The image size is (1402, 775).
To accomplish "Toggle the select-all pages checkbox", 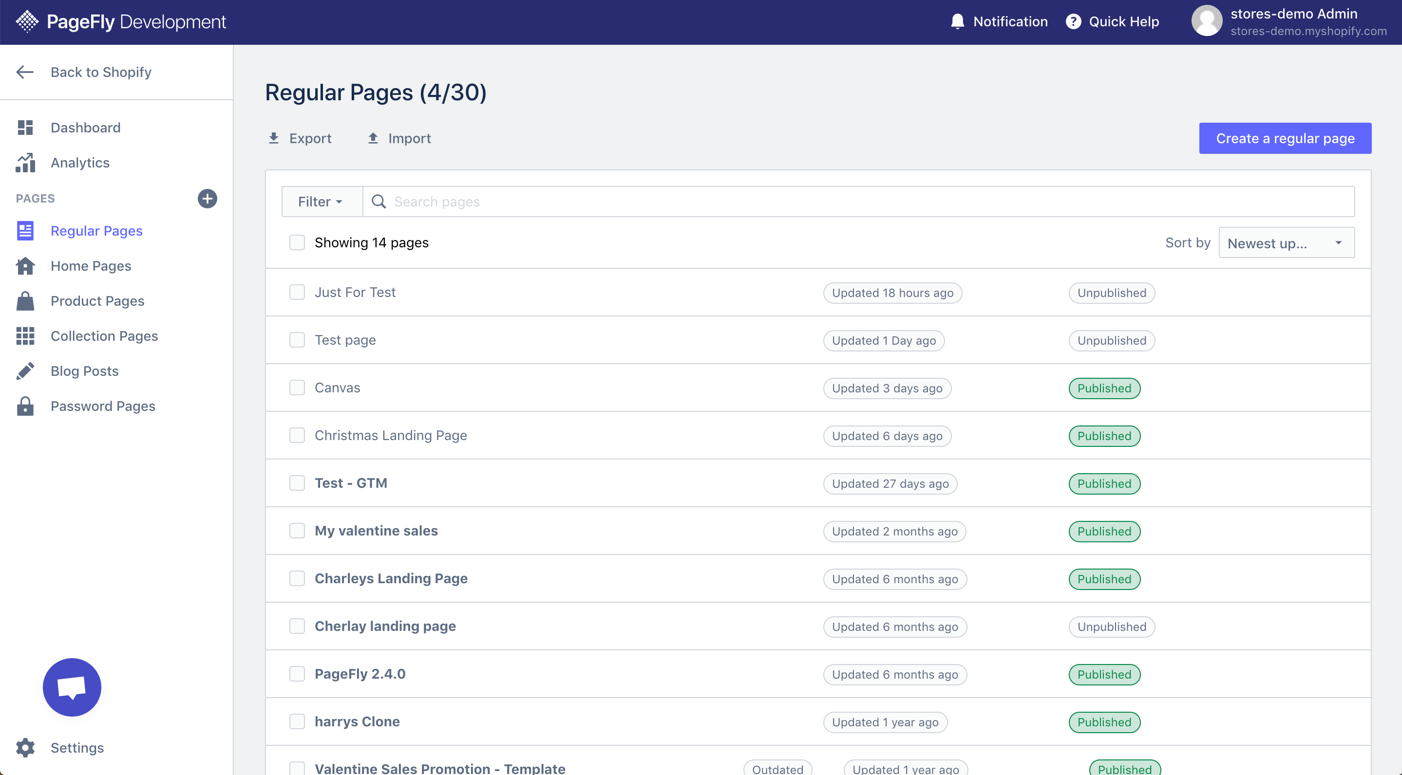I will (297, 242).
